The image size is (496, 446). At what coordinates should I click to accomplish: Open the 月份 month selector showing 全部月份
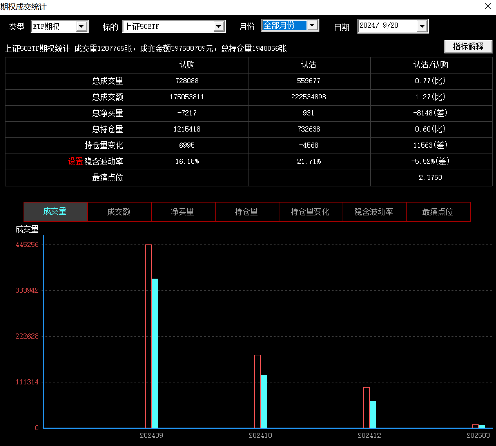(x=312, y=25)
